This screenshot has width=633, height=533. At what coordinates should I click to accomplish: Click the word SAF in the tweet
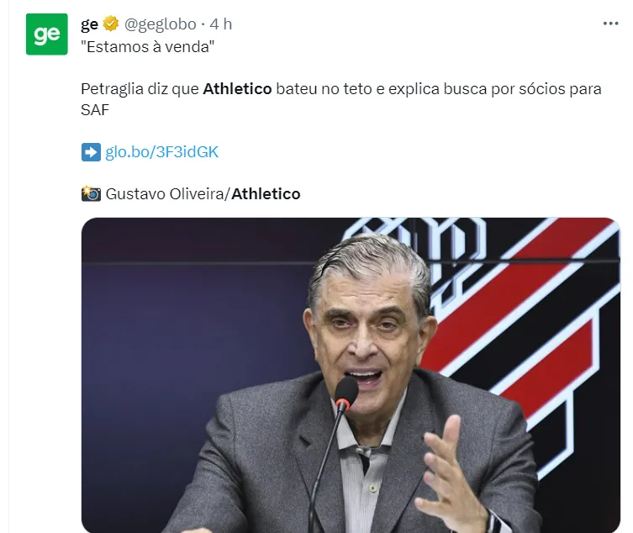(95, 110)
